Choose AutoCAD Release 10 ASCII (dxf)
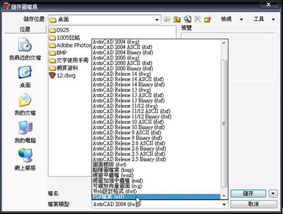 [x=156, y=122]
